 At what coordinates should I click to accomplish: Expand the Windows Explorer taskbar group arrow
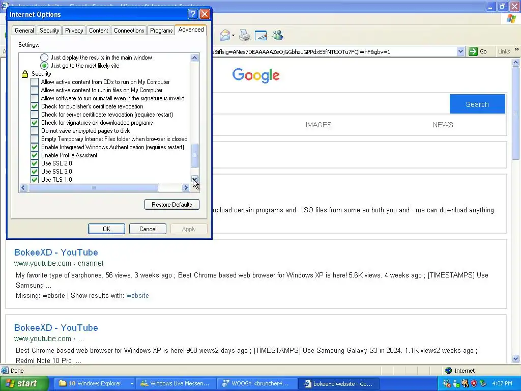point(132,383)
